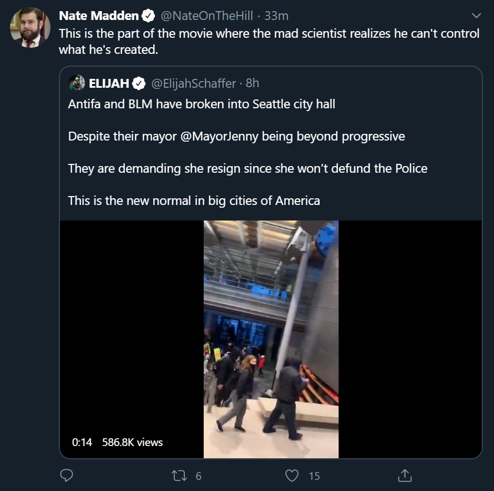Play the Seattle city hall video
494x491 pixels.
(x=271, y=339)
